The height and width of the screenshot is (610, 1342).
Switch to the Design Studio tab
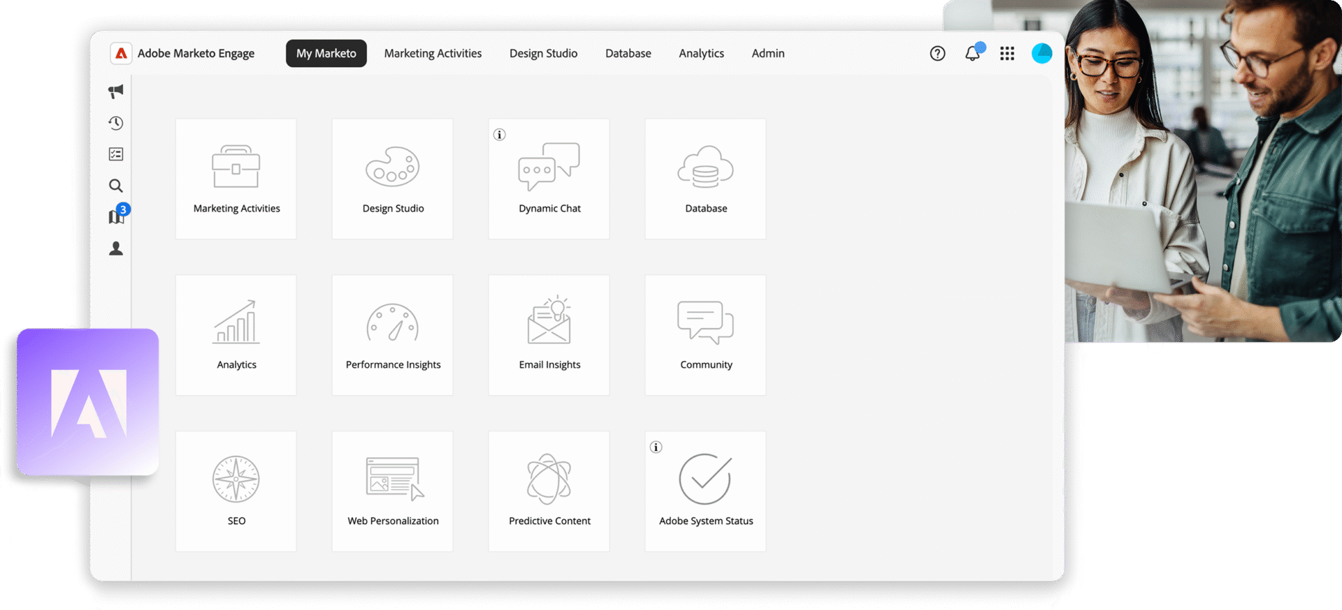543,54
